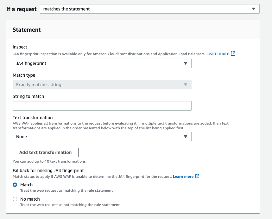This screenshot has width=272, height=219.
Task: Select the Match radio button
Action: 15,185
